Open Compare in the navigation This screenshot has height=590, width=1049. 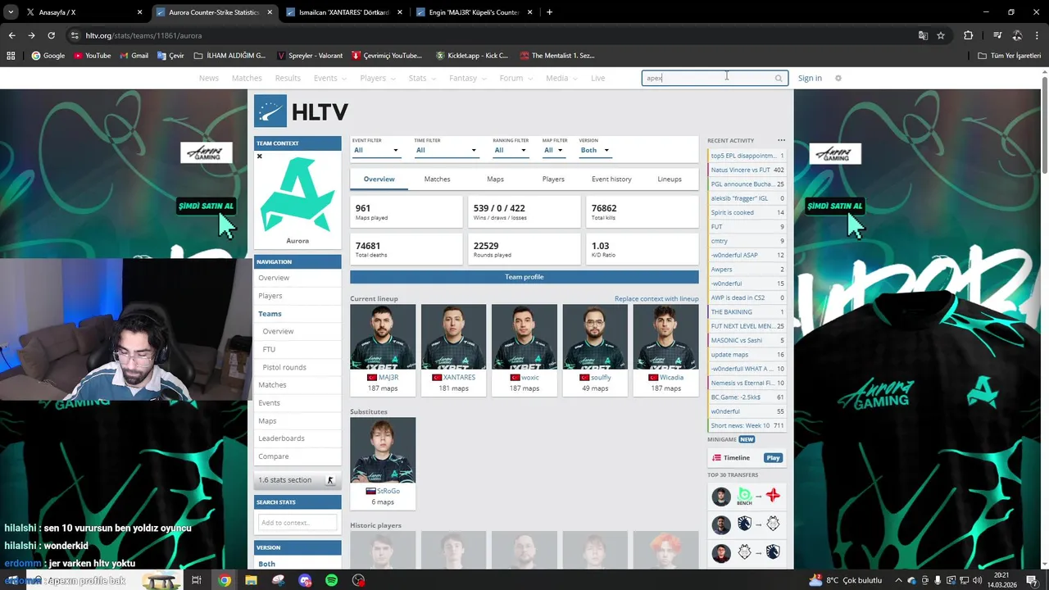tap(274, 456)
